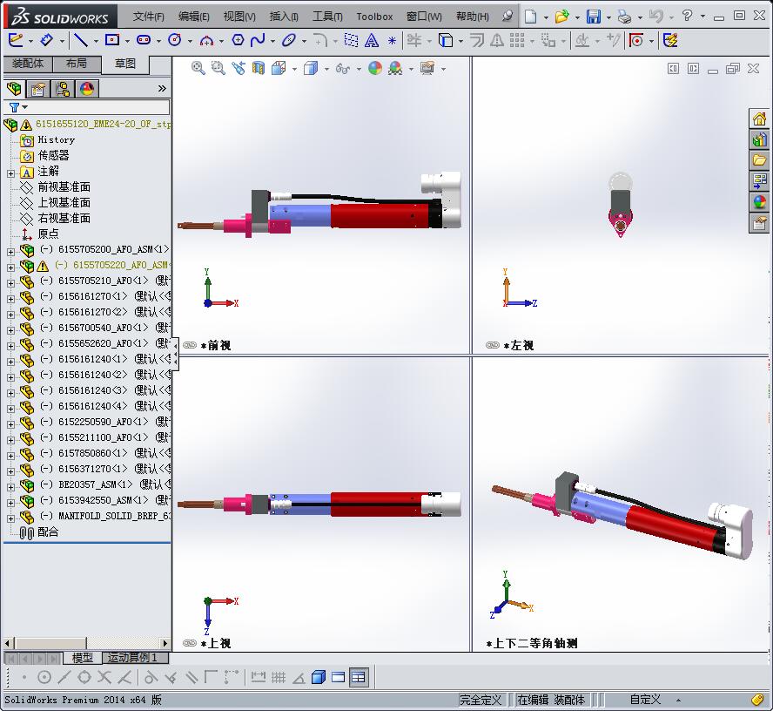Select the 前视基准面 plane
Viewport: 773px width, 711px height.
64,187
